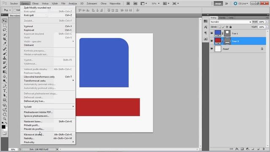Toggle lock transparent pixels
This screenshot has height=152, width=270.
(x=220, y=27)
